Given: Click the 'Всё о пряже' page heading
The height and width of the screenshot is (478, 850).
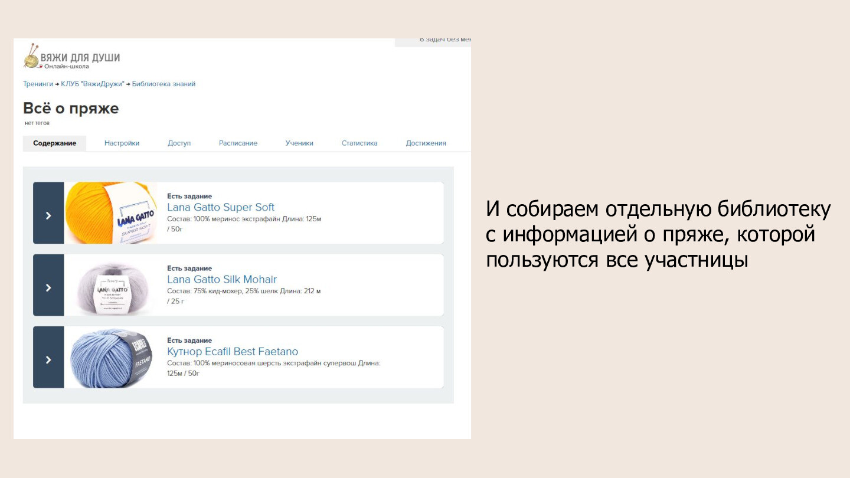Looking at the screenshot, I should coord(71,109).
